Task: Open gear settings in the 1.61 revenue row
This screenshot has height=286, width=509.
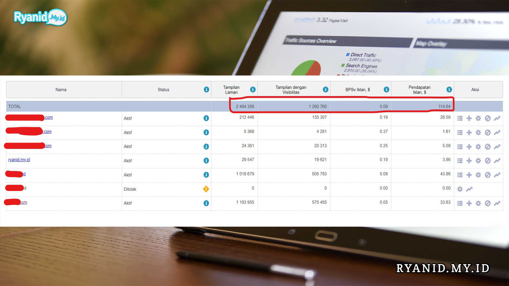Action: (x=478, y=132)
